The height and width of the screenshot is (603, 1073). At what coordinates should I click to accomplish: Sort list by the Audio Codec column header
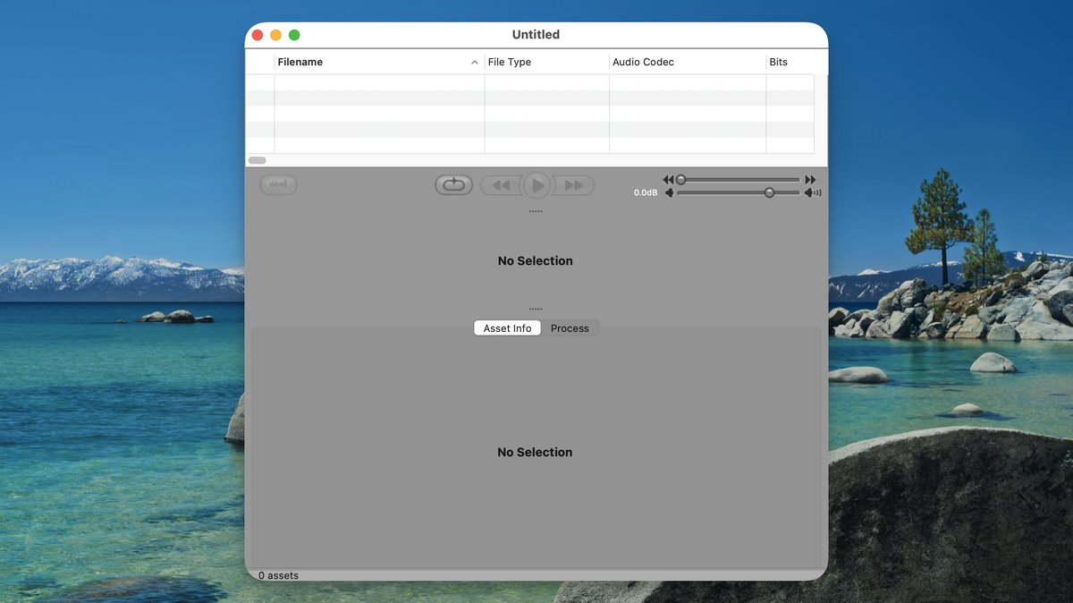click(644, 62)
